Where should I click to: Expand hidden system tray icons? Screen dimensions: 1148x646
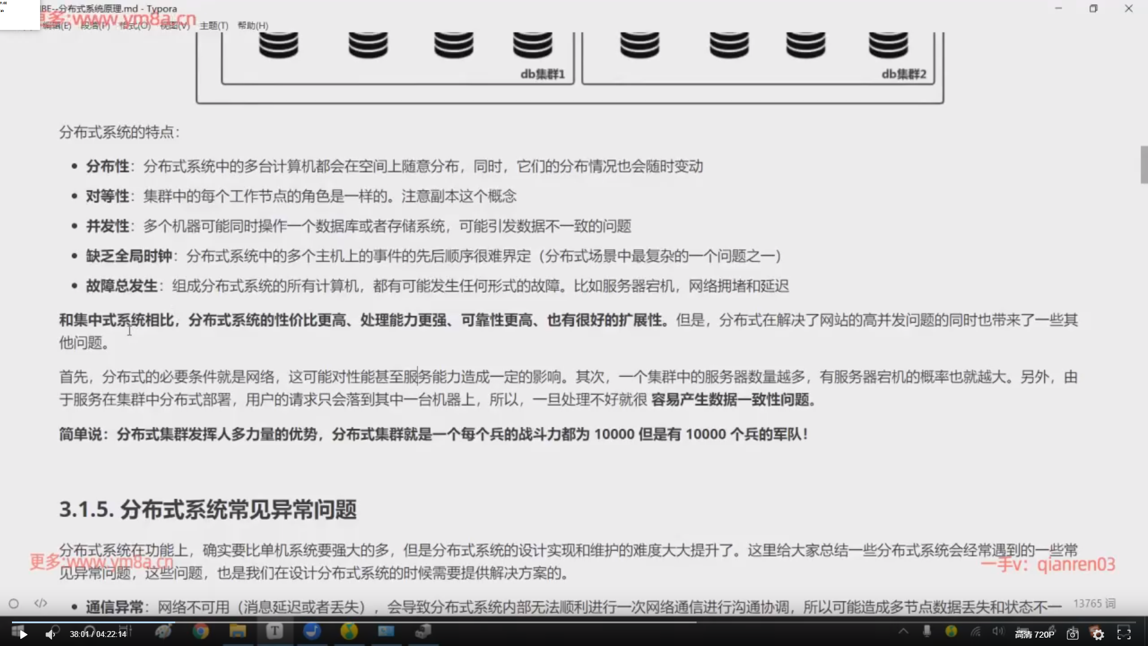click(x=903, y=631)
